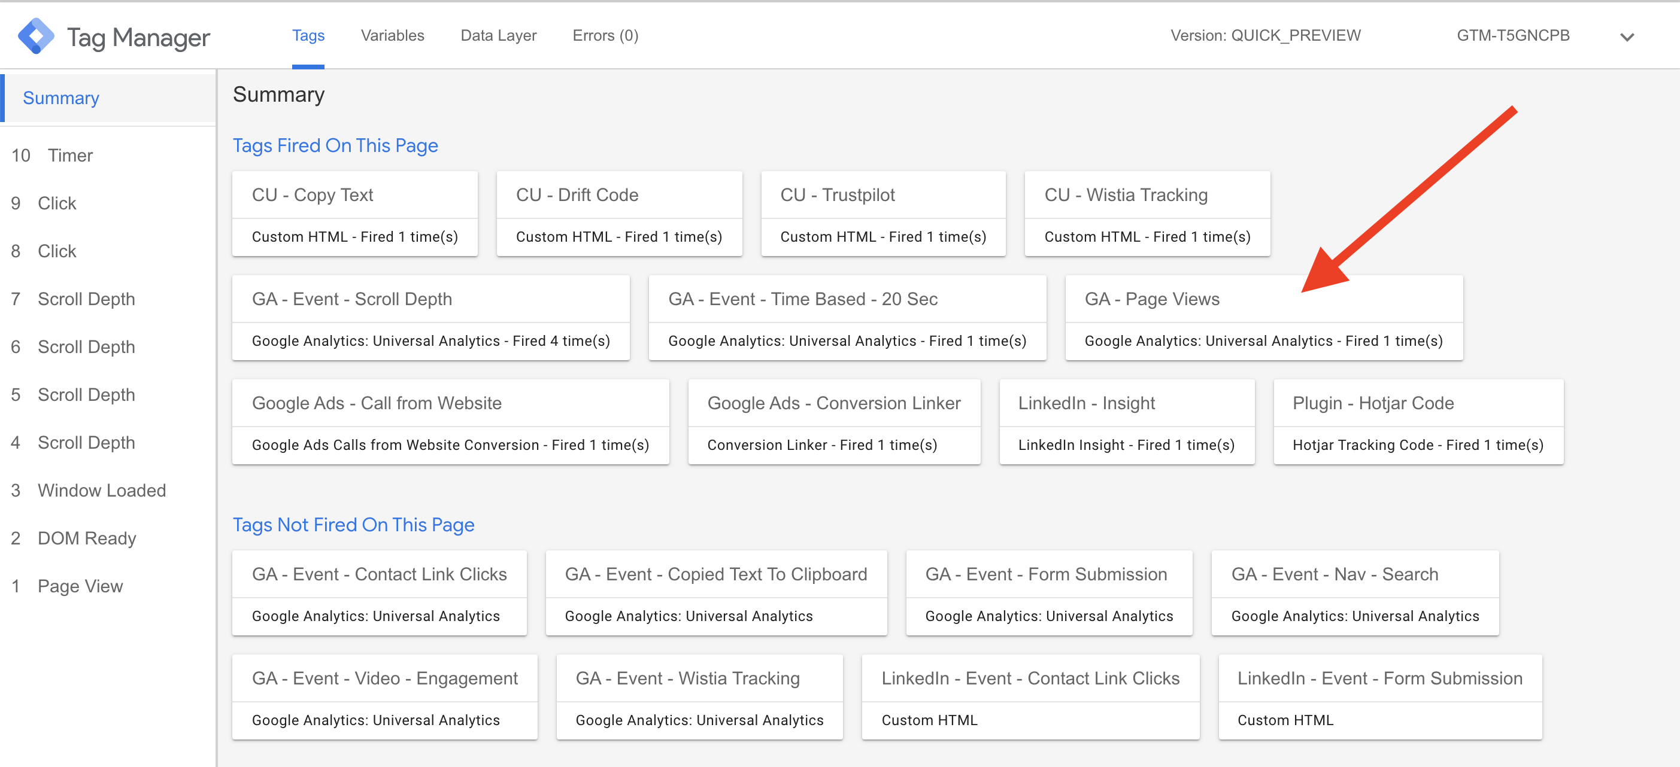Open the LinkedIn - Insight tag card
The image size is (1680, 767).
click(x=1127, y=422)
